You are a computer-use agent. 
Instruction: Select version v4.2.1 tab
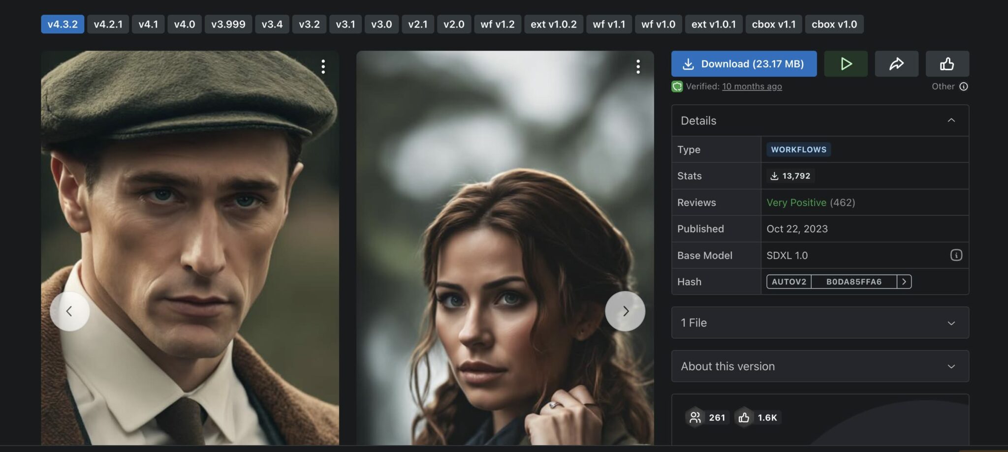pyautogui.click(x=108, y=24)
